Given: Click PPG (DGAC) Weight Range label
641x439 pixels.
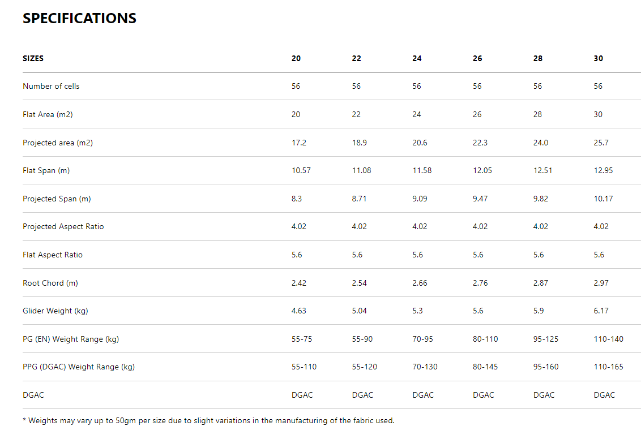Looking at the screenshot, I should point(79,367).
